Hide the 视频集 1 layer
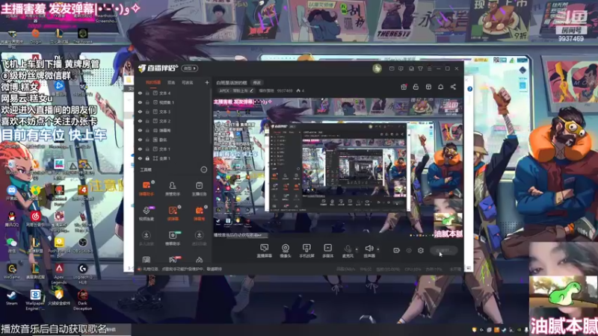The height and width of the screenshot is (336, 598). (x=140, y=102)
